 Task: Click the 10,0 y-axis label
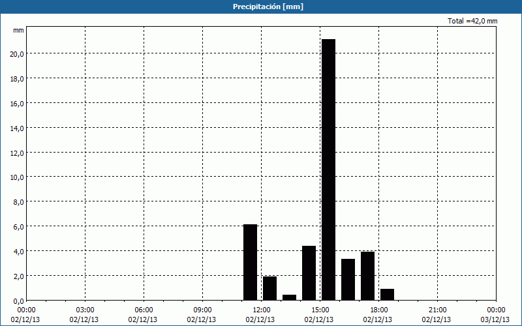[x=17, y=177]
